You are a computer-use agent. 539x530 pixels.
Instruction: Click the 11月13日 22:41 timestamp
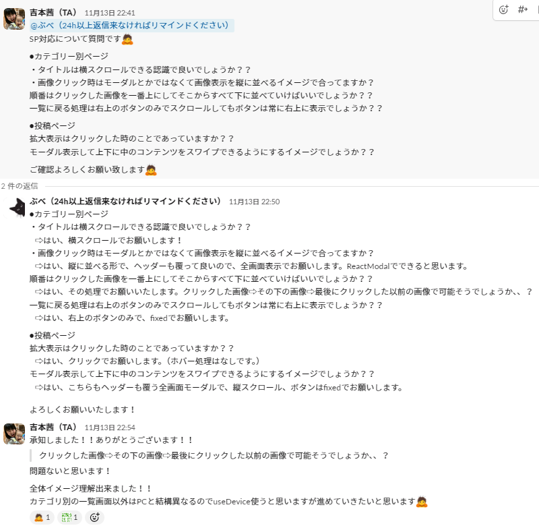click(x=110, y=13)
